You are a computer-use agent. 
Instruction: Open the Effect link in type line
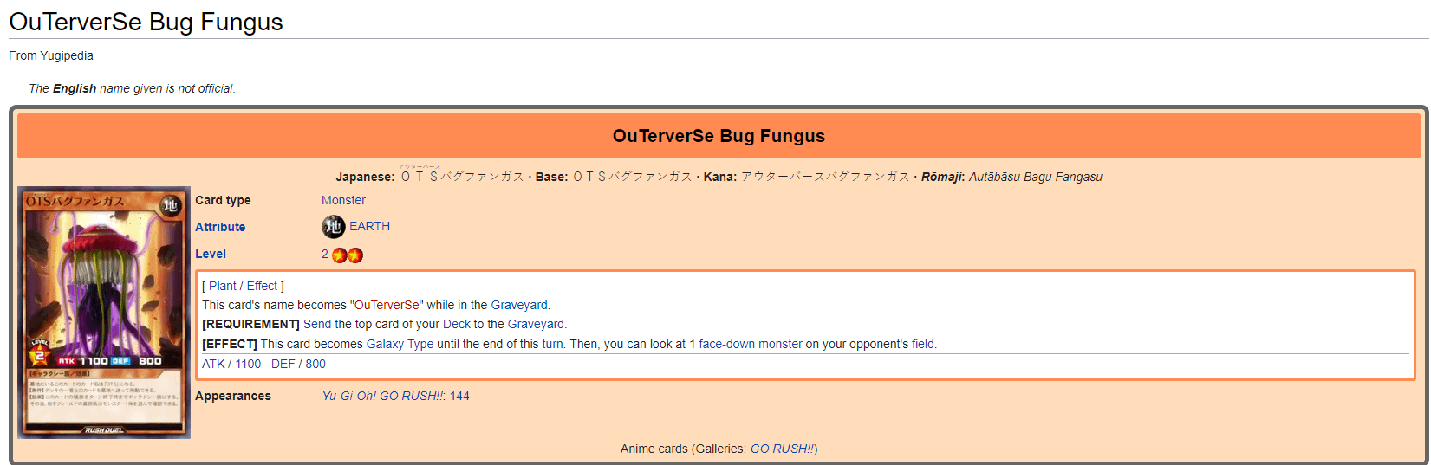tap(262, 286)
